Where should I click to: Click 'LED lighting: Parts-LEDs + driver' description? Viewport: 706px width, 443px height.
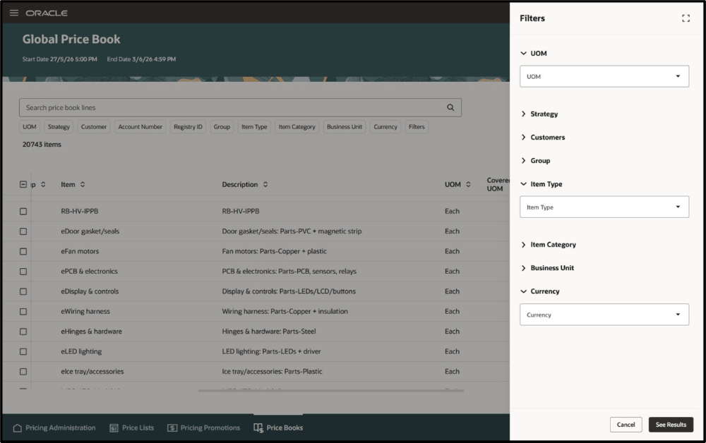(x=271, y=352)
